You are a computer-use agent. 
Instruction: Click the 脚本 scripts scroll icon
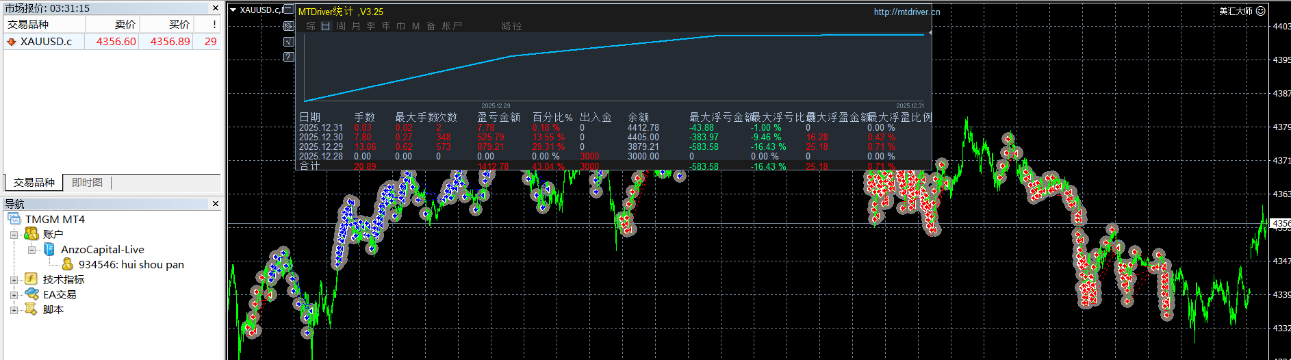pyautogui.click(x=31, y=309)
